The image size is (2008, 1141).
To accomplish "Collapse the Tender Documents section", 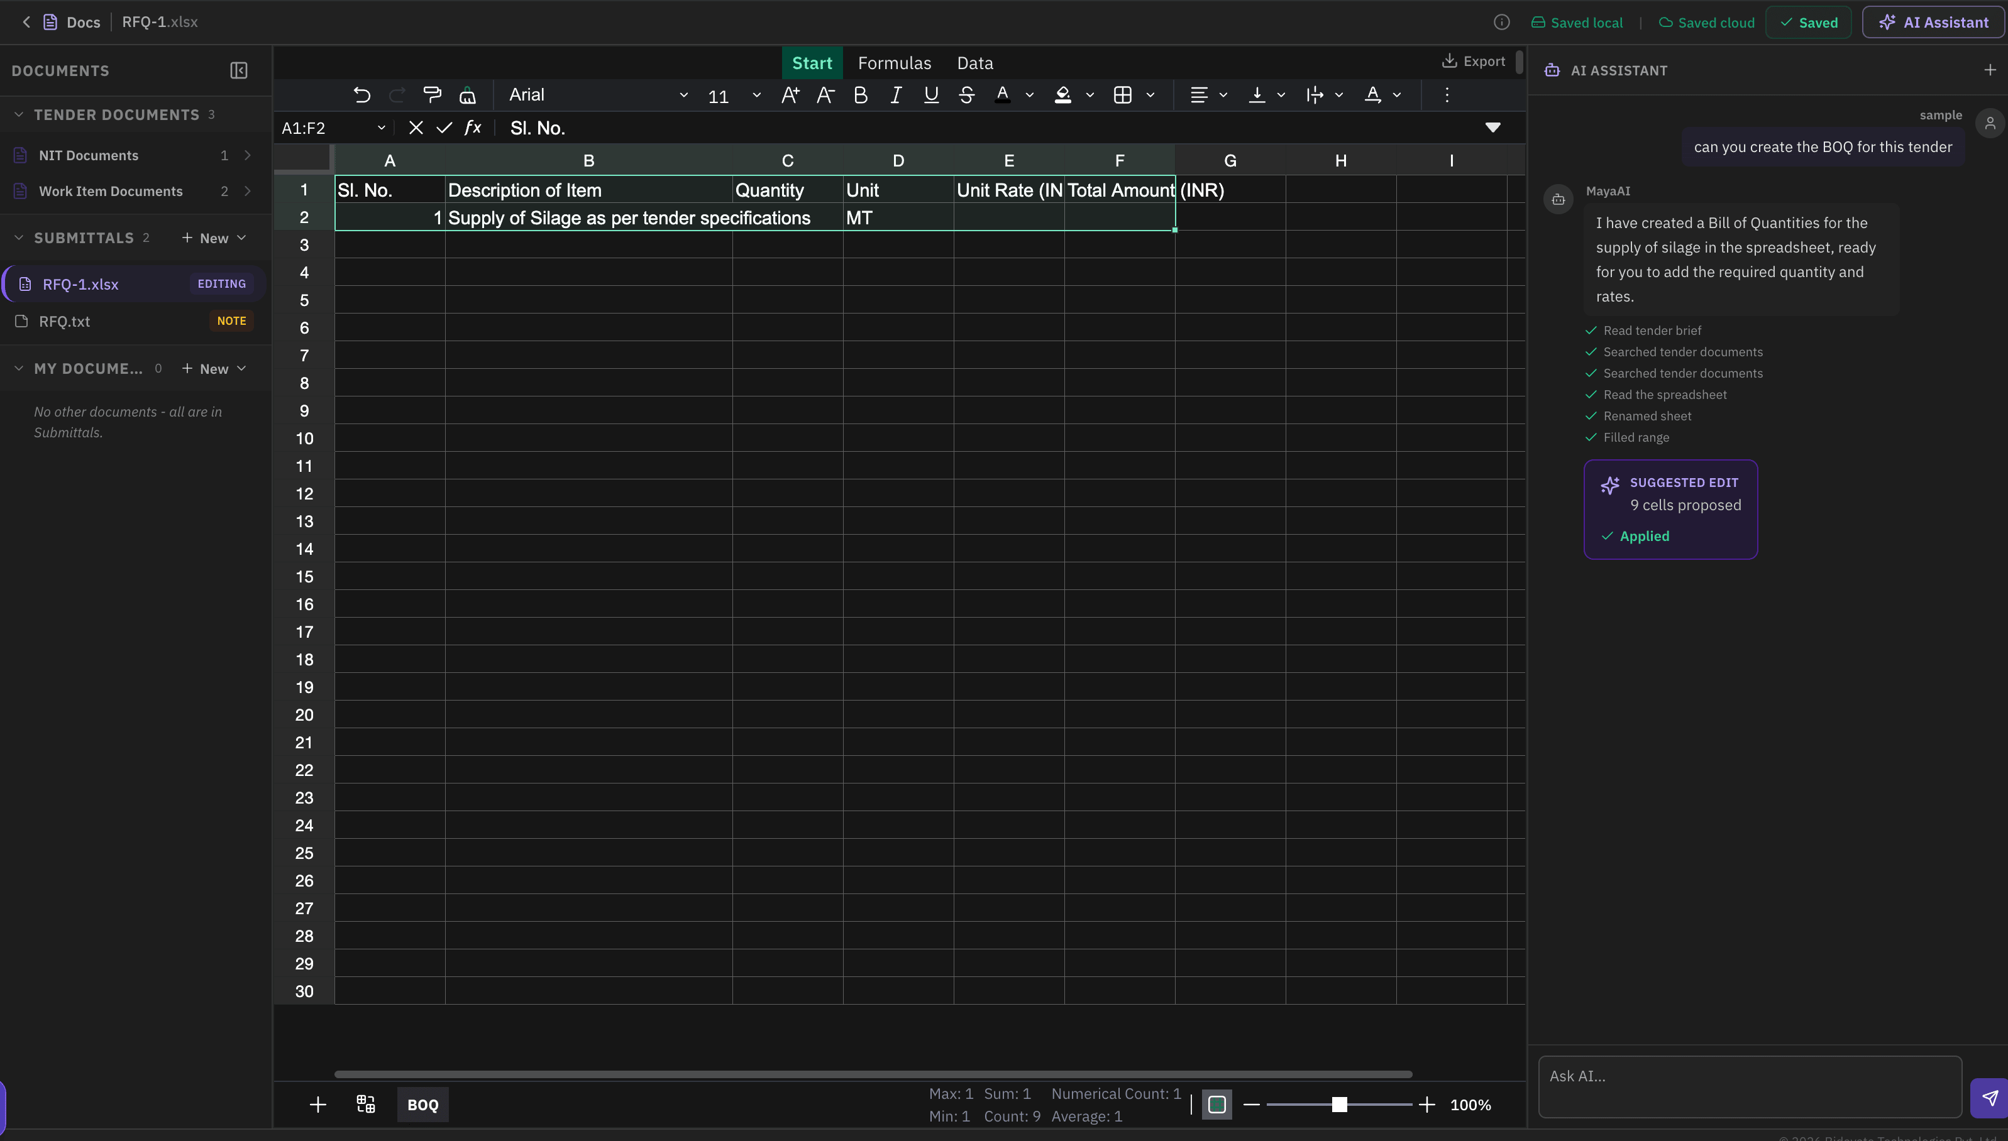I will (x=19, y=114).
